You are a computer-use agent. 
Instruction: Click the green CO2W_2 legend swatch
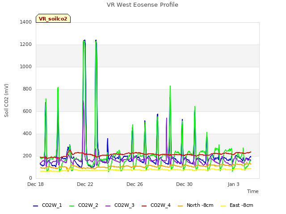pos(72,206)
